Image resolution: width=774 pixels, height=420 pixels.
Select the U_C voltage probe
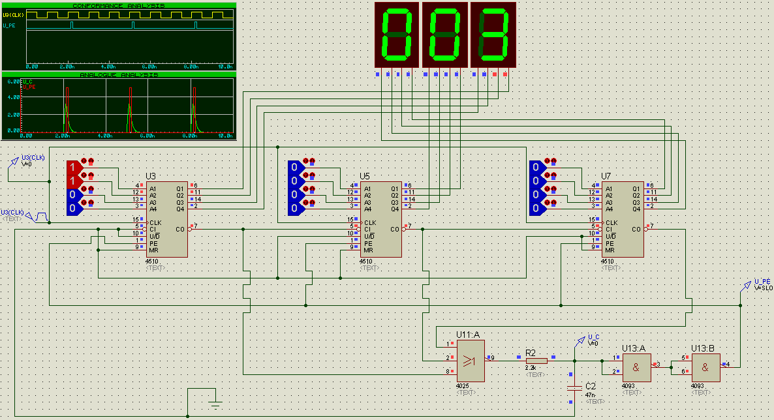pos(580,342)
